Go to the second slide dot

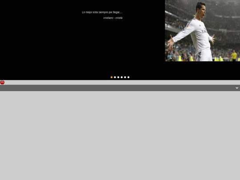(x=115, y=77)
